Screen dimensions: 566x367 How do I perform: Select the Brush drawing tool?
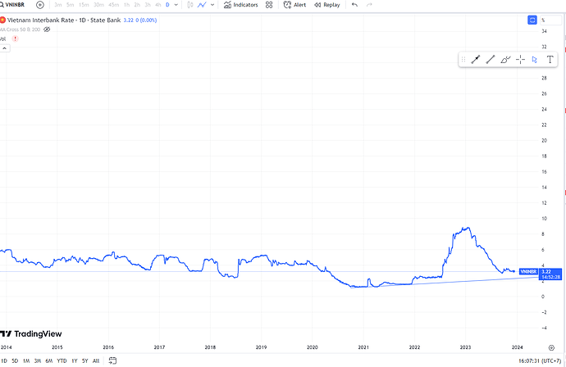pos(505,60)
